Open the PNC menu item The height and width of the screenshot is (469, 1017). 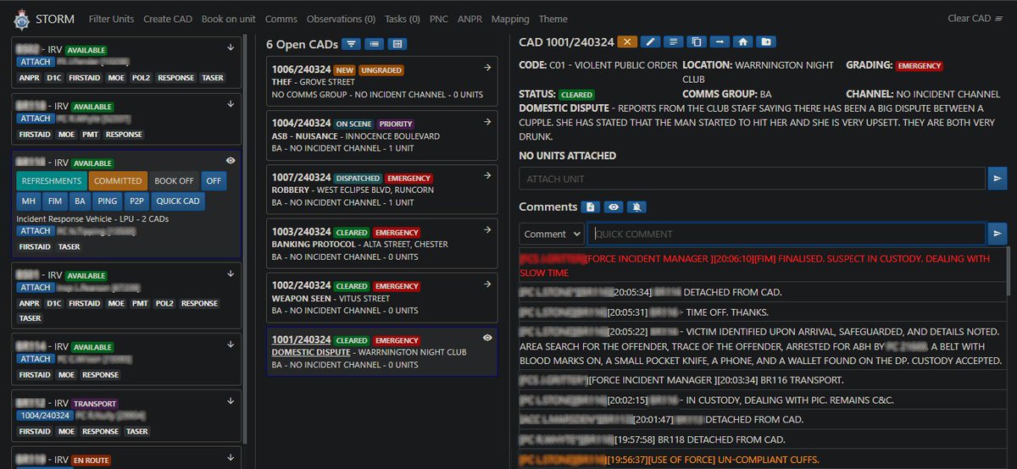tap(439, 19)
